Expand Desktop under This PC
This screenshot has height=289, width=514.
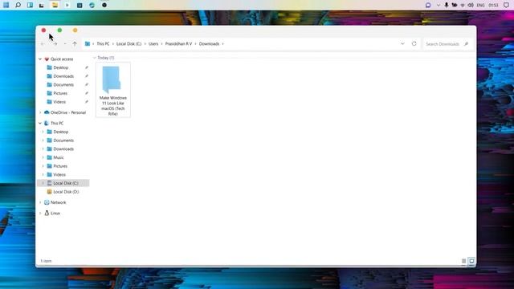click(x=43, y=132)
